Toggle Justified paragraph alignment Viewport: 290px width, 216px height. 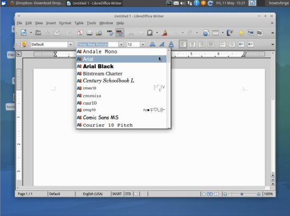211,44
